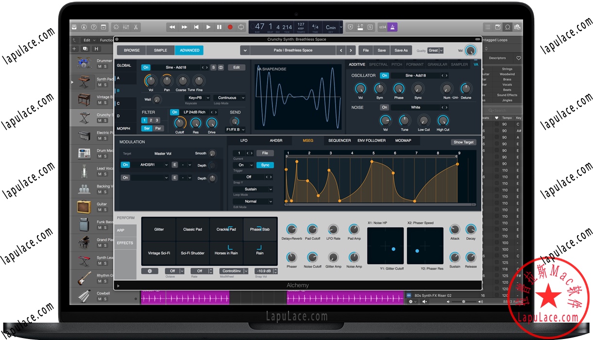Image resolution: width=593 pixels, height=340 pixels.
Task: Click the Show Target button
Action: [x=464, y=142]
